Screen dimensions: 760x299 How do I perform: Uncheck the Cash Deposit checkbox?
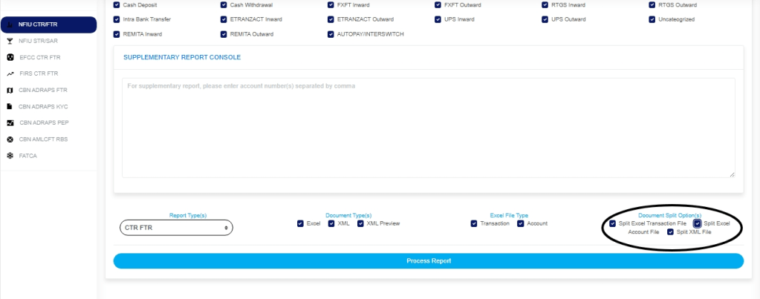coord(117,4)
